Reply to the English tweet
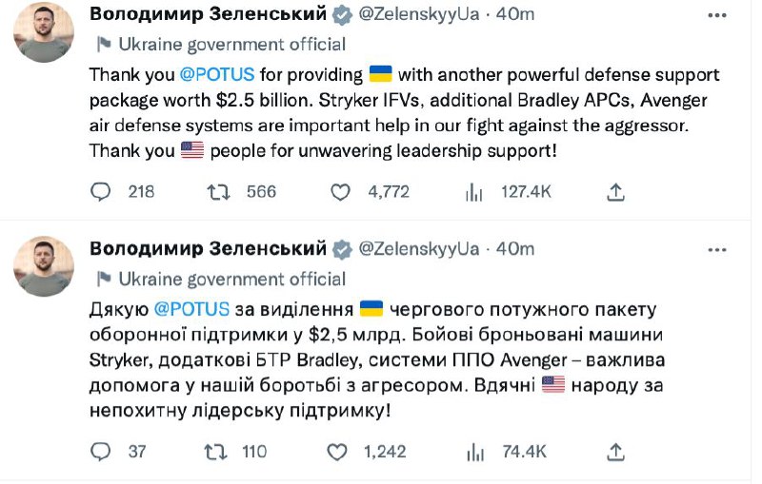This screenshot has height=484, width=762. click(x=101, y=192)
